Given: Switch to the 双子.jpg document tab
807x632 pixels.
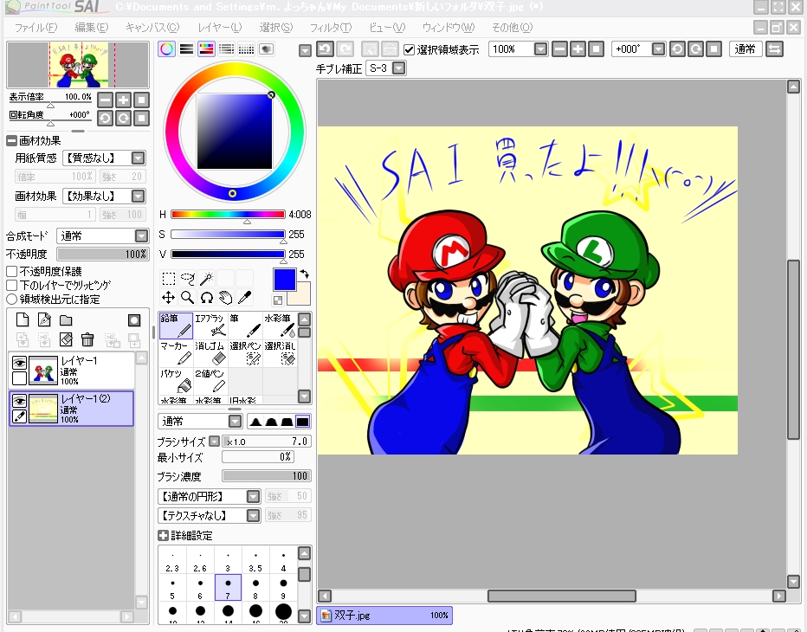Looking at the screenshot, I should [384, 615].
